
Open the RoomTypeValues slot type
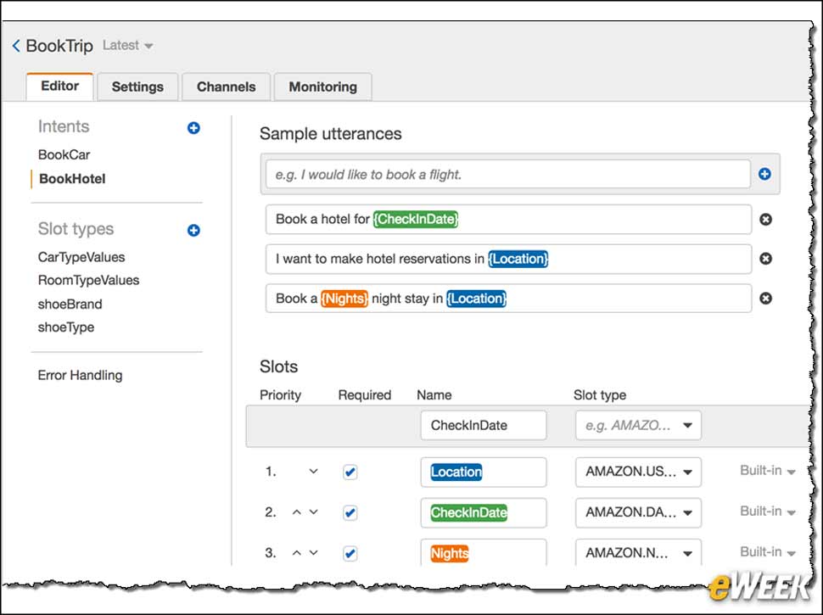click(x=89, y=280)
